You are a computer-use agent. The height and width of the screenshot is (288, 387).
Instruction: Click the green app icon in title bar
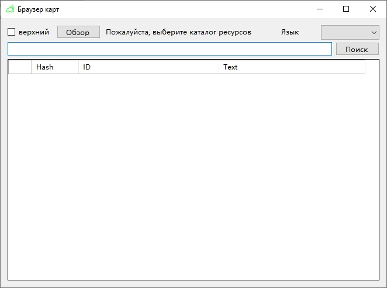[10, 9]
